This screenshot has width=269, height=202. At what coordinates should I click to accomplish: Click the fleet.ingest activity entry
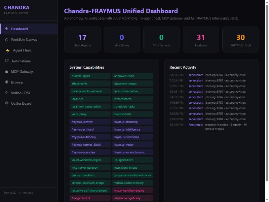click(x=212, y=127)
